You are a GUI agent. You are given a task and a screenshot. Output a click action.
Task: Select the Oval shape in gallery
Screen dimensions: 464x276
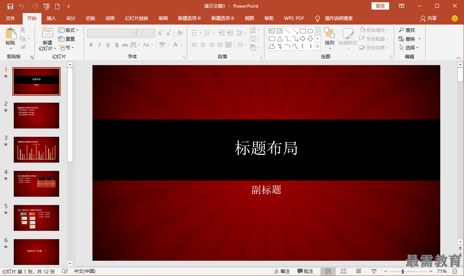[310, 31]
